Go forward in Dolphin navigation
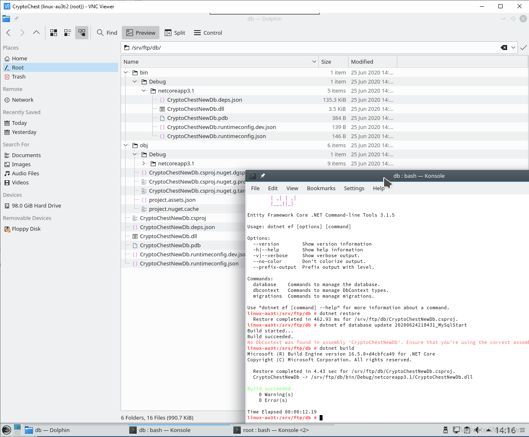Screen dimensions: 529x437 pyautogui.click(x=22, y=33)
